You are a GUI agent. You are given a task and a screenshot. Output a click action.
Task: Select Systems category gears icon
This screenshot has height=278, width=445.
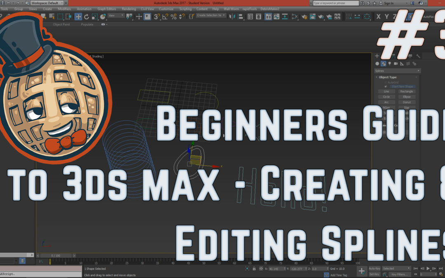click(415, 63)
